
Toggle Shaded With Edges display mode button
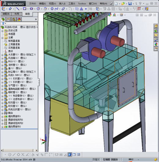click(x=70, y=155)
